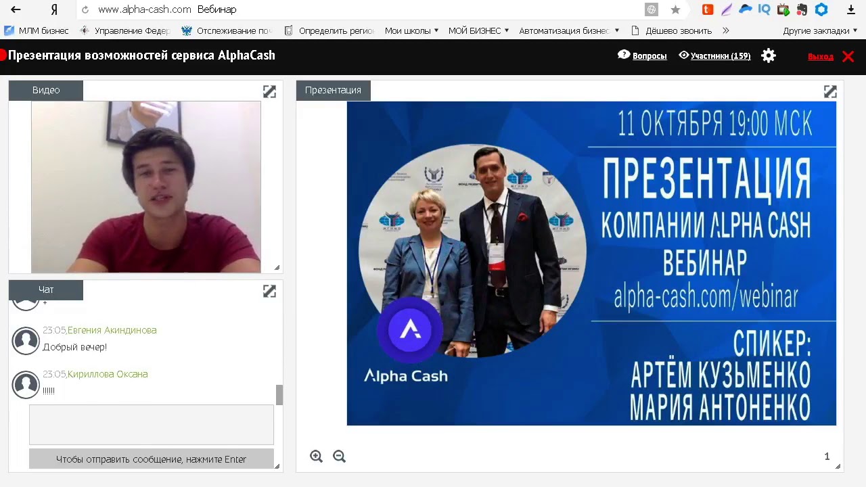Open the Yandex 'Я' logo button

pyautogui.click(x=54, y=10)
